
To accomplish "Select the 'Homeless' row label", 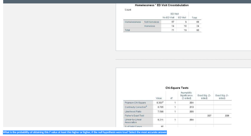I will pyautogui.click(x=149, y=26).
